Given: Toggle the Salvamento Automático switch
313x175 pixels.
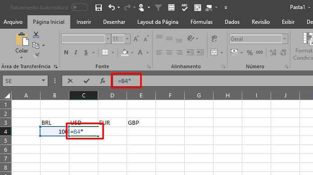Looking at the screenshot, I should (80, 8).
